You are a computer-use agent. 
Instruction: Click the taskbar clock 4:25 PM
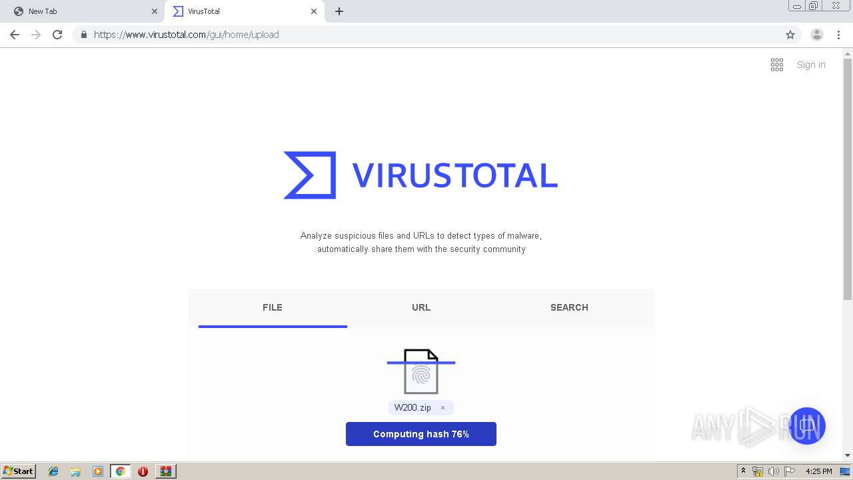[818, 471]
